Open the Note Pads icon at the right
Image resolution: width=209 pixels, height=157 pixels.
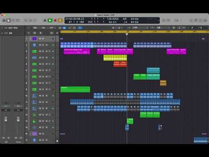pos(196,20)
